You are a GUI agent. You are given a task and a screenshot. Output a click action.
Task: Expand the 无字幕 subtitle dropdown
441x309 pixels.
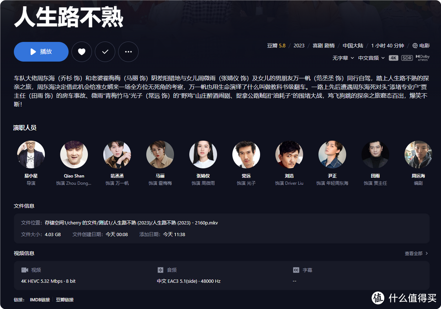(x=343, y=58)
